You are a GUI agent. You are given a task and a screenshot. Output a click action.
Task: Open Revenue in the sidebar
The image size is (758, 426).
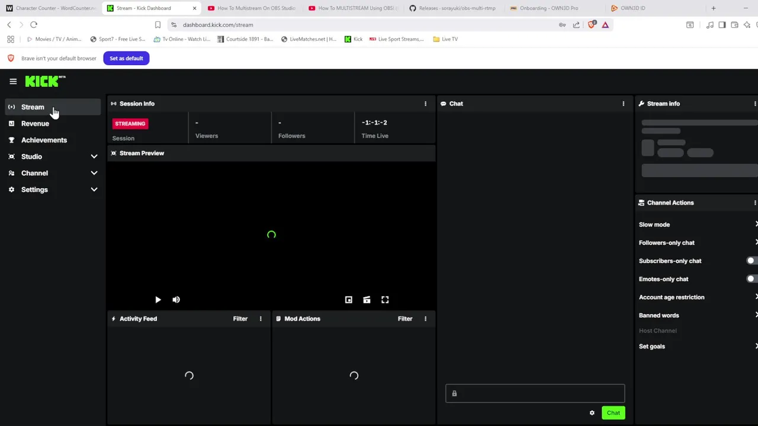(53, 124)
